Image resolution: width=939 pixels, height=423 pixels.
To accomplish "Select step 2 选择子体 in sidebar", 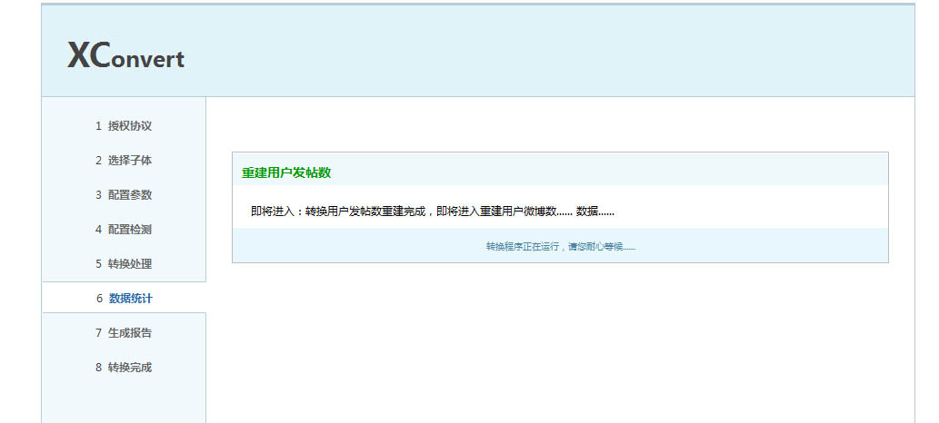I will tap(124, 161).
